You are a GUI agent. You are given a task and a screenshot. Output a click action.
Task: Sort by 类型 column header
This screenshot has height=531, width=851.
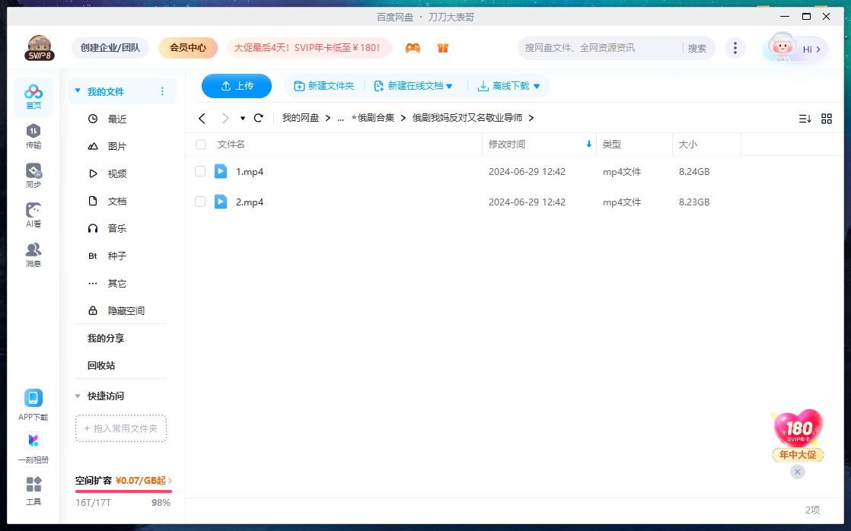pyautogui.click(x=612, y=145)
